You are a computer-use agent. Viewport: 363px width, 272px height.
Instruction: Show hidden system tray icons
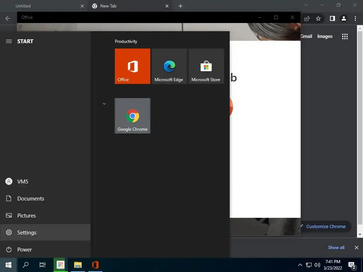point(300,265)
